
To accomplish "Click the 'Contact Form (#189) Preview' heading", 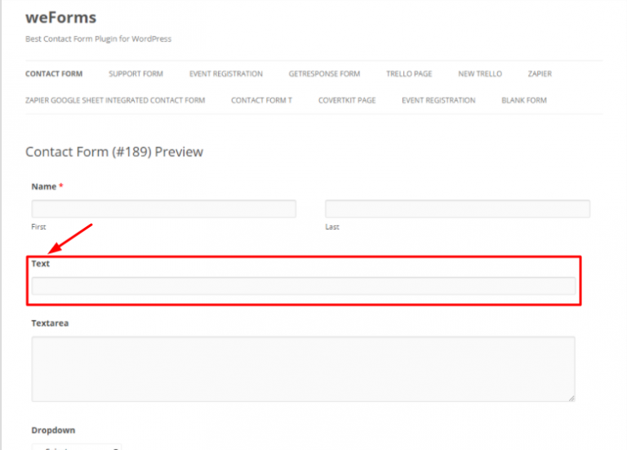I will (x=114, y=152).
